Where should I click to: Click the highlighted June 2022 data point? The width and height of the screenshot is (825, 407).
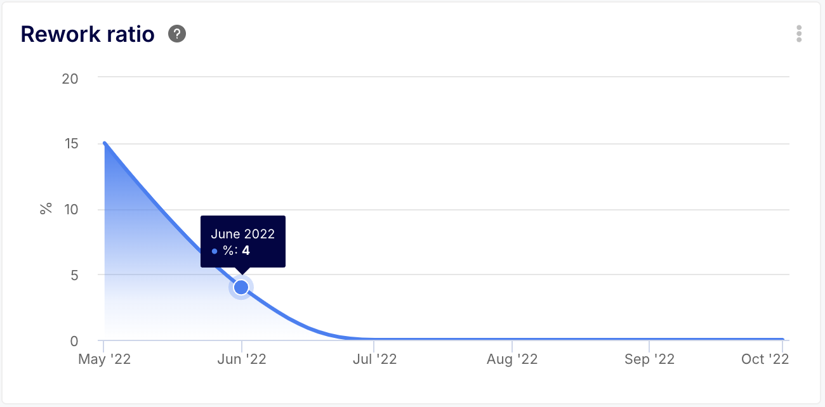coord(241,288)
